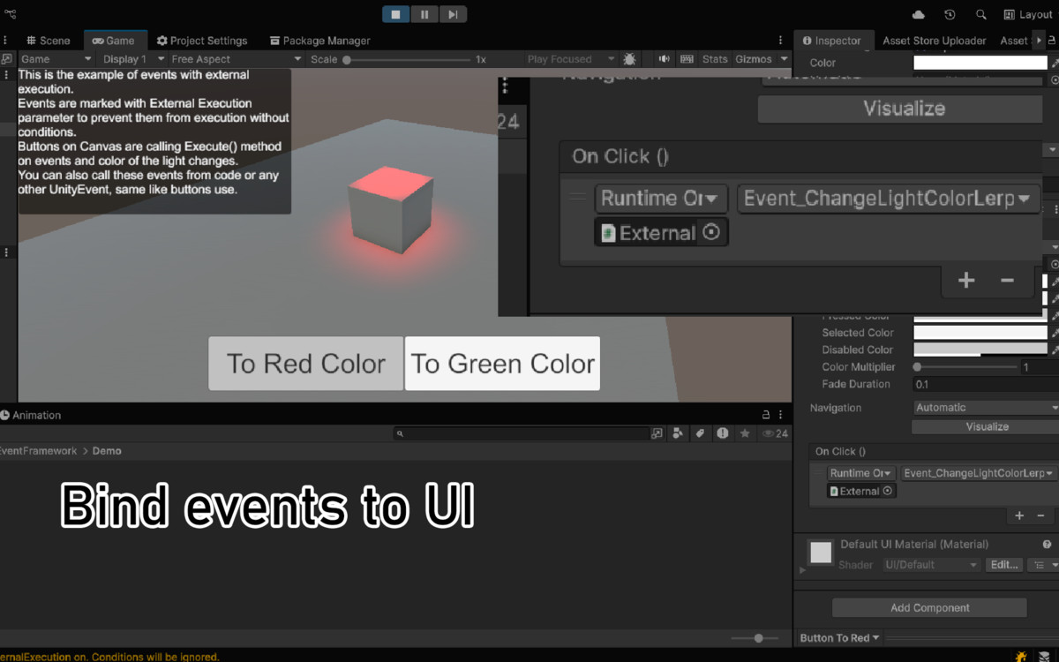Switch to the Scene tab
The image size is (1059, 662).
click(x=48, y=40)
